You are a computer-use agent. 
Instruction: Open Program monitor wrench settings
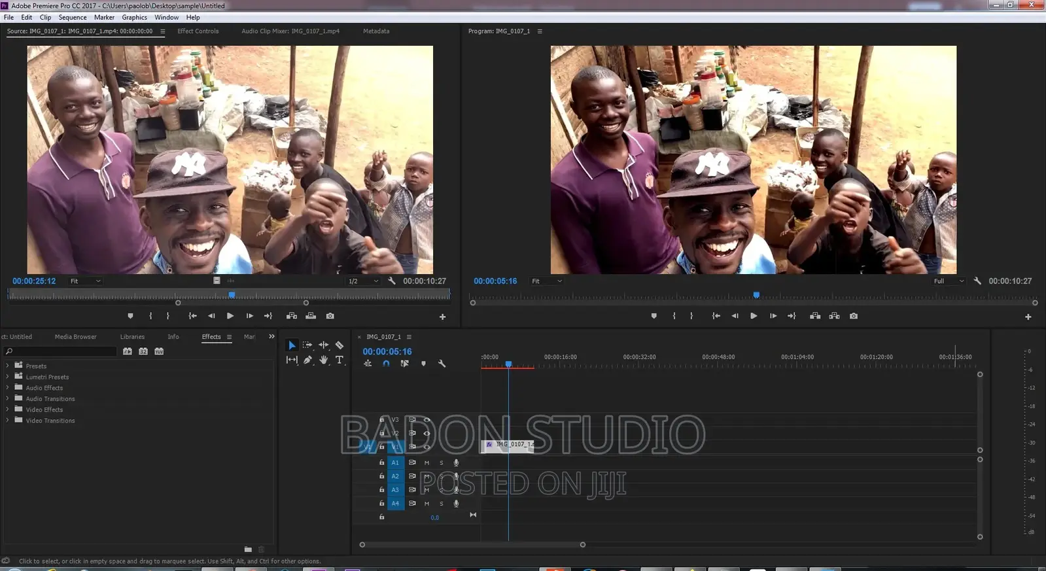977,281
